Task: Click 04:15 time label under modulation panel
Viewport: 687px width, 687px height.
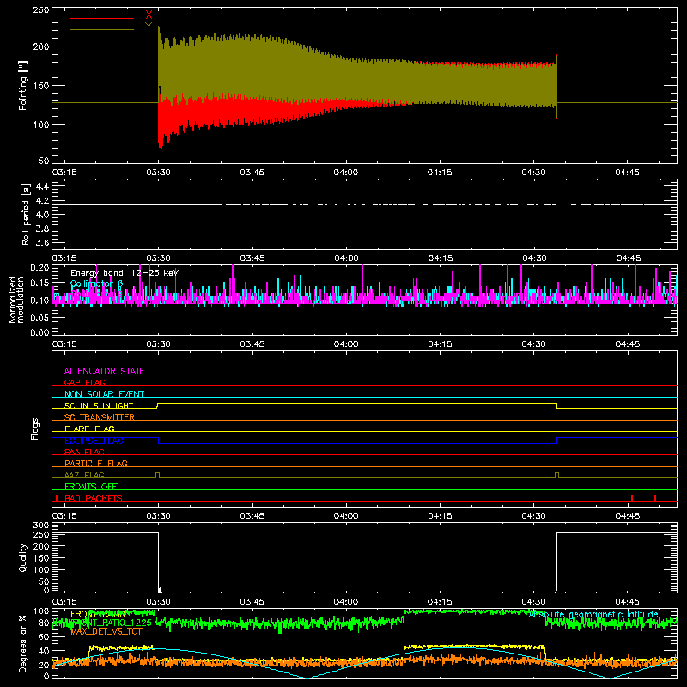Action: (x=440, y=344)
